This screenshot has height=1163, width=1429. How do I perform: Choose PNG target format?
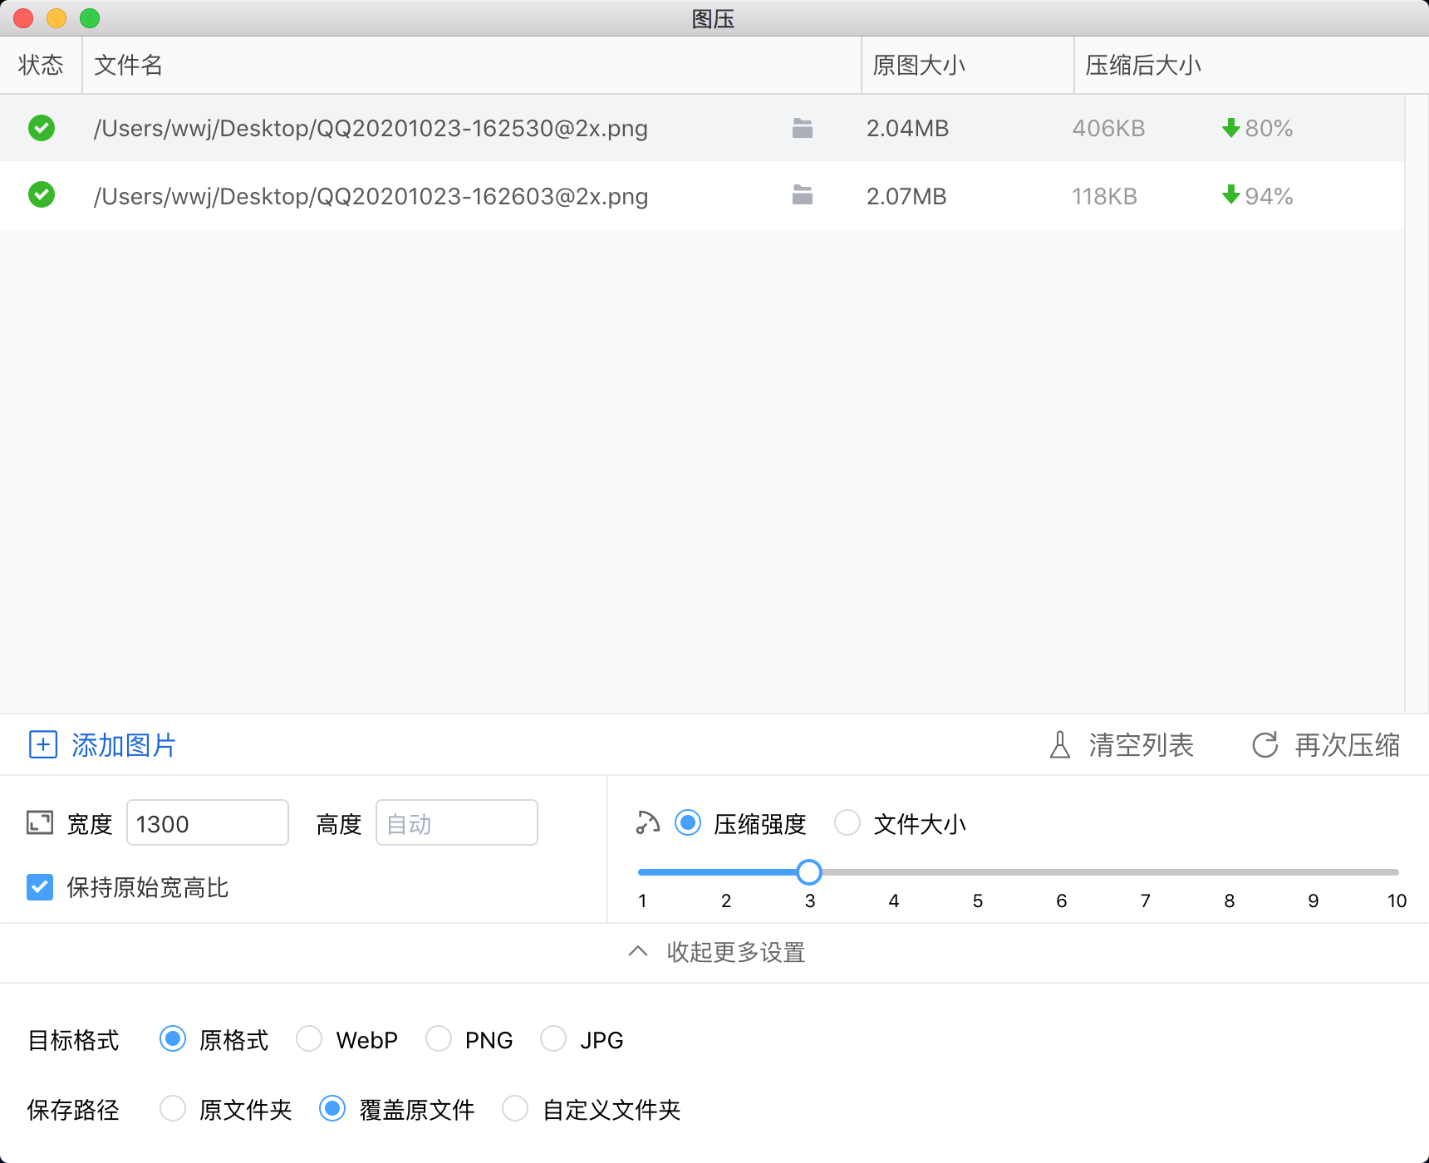coord(439,1039)
